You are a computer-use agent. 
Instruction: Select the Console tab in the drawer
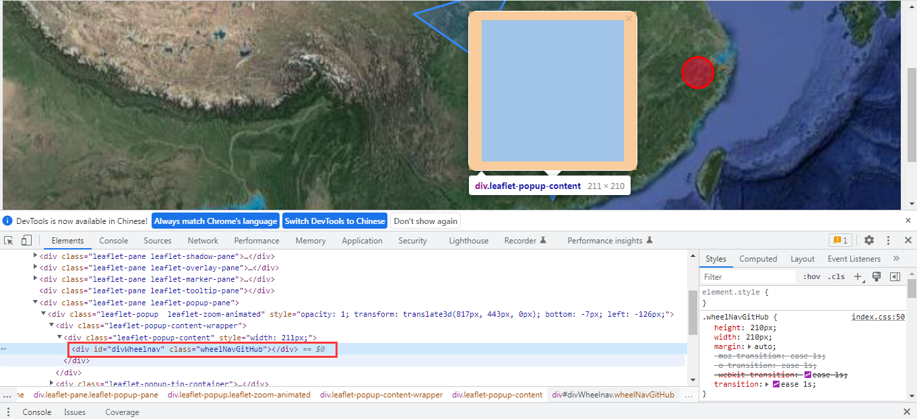pyautogui.click(x=36, y=412)
